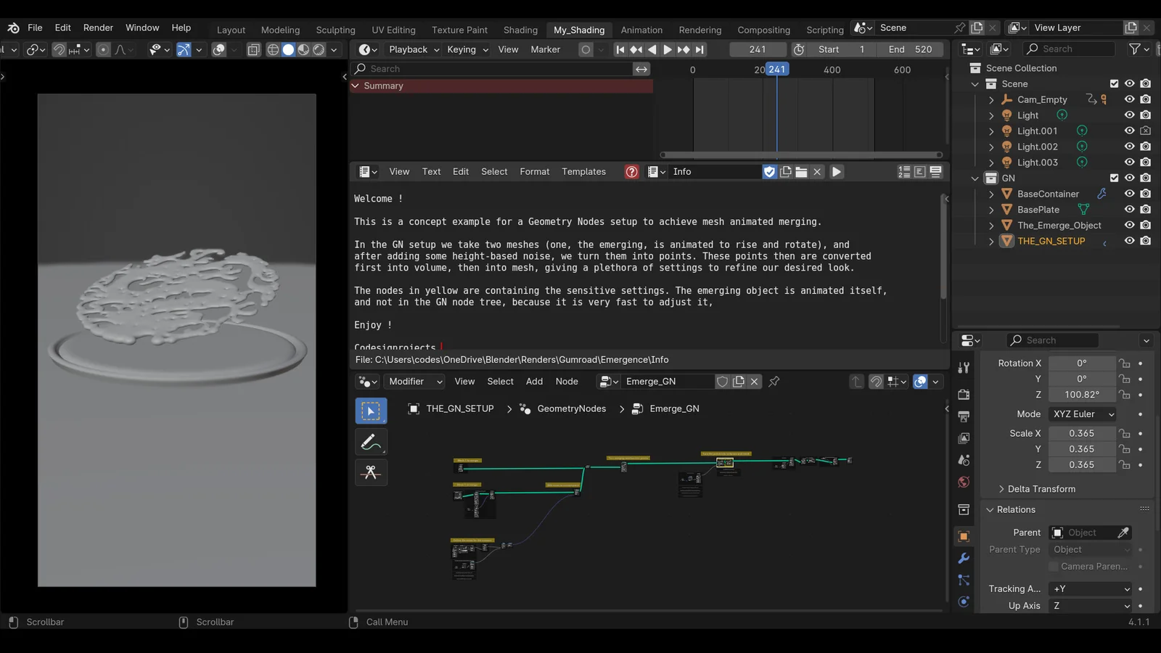Open the Physics Properties tab in the sidebar
Screen dimensions: 1161x653
coord(963,602)
